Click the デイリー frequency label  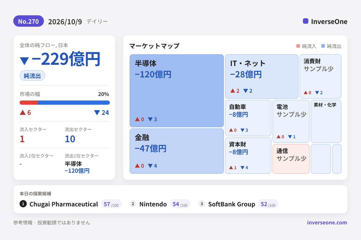97,21
